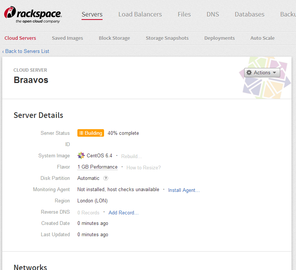Click the 1 GB Performance flavor
The width and height of the screenshot is (296, 270).
[x=97, y=167]
